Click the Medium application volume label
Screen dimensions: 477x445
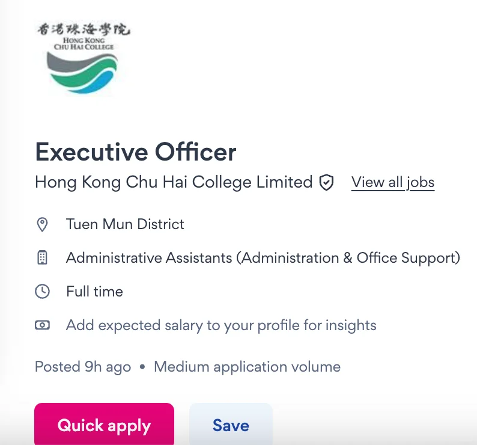(247, 366)
